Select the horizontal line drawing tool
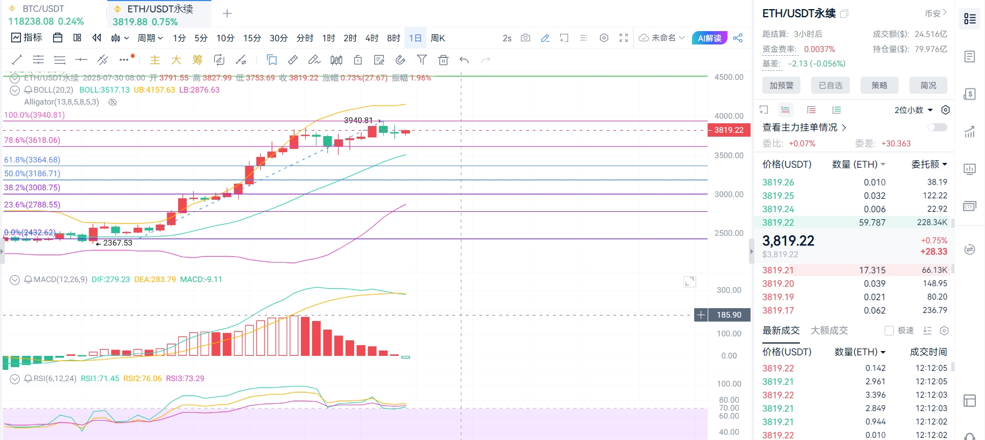The width and height of the screenshot is (985, 440). pos(81,59)
